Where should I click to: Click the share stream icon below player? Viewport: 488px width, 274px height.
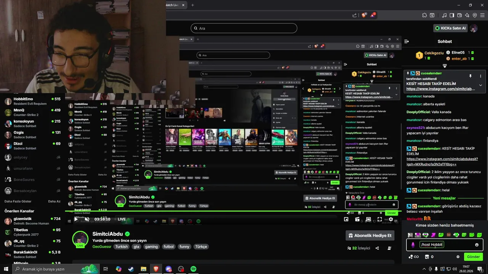point(377,248)
